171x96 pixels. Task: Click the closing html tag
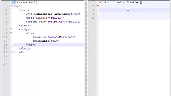18,52
